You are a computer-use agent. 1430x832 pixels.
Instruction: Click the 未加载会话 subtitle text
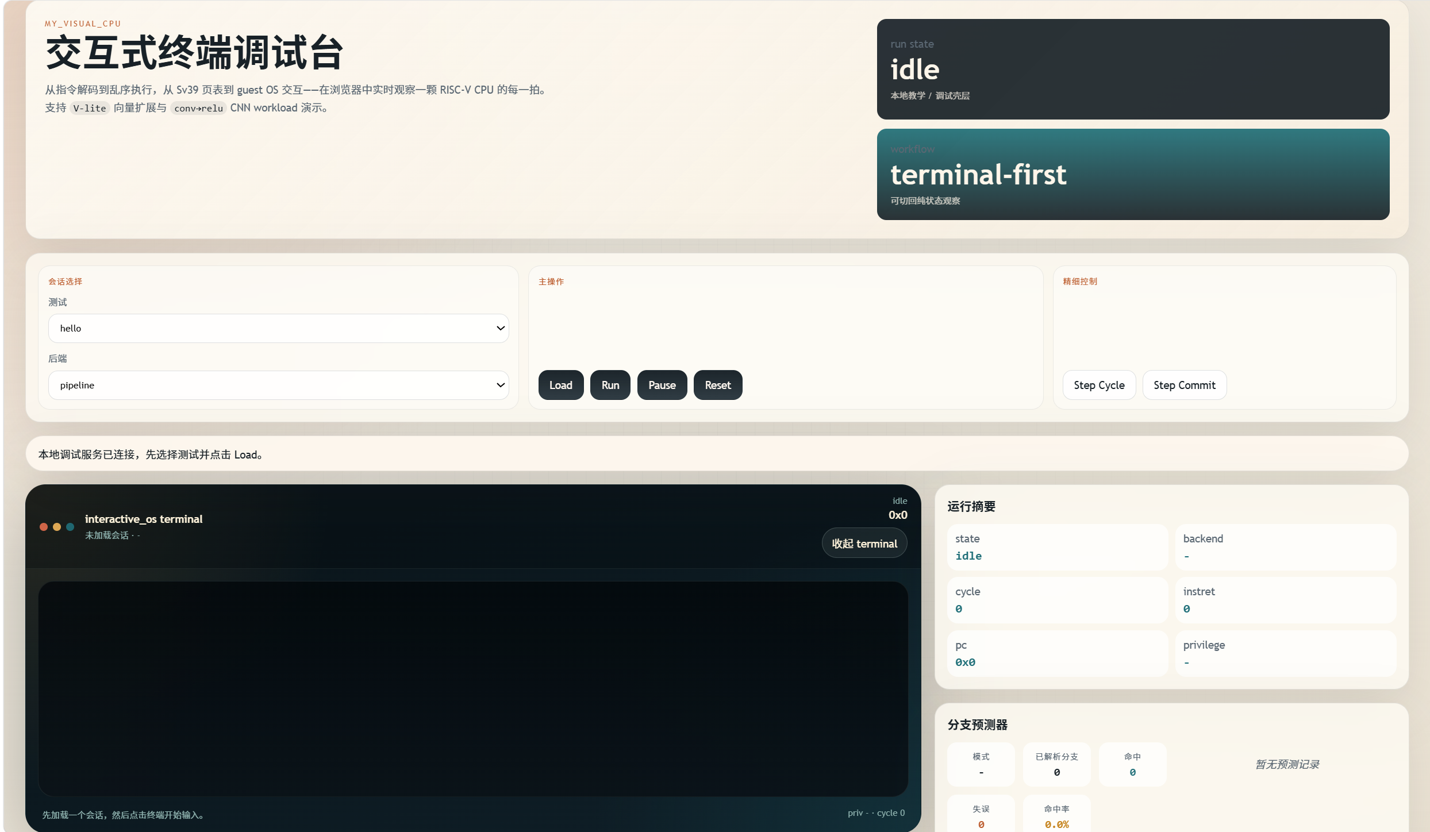pos(113,535)
